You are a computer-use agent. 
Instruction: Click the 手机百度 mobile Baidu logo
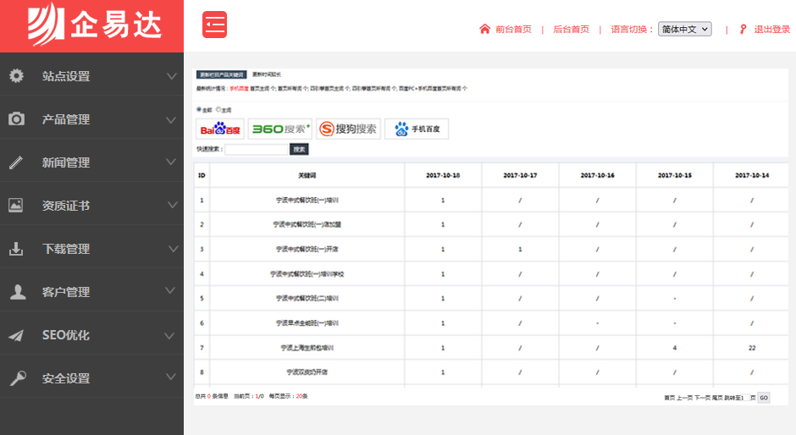click(x=417, y=129)
